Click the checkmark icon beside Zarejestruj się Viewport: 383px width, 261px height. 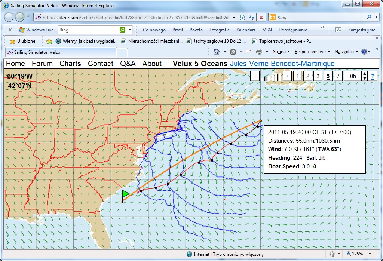tap(338, 30)
